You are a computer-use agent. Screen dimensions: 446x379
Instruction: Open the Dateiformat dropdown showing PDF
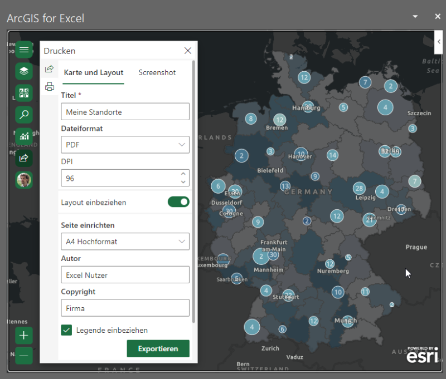pyautogui.click(x=125, y=145)
